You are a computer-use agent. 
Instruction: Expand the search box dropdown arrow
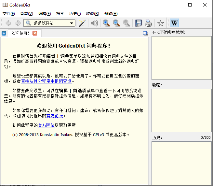(72, 23)
